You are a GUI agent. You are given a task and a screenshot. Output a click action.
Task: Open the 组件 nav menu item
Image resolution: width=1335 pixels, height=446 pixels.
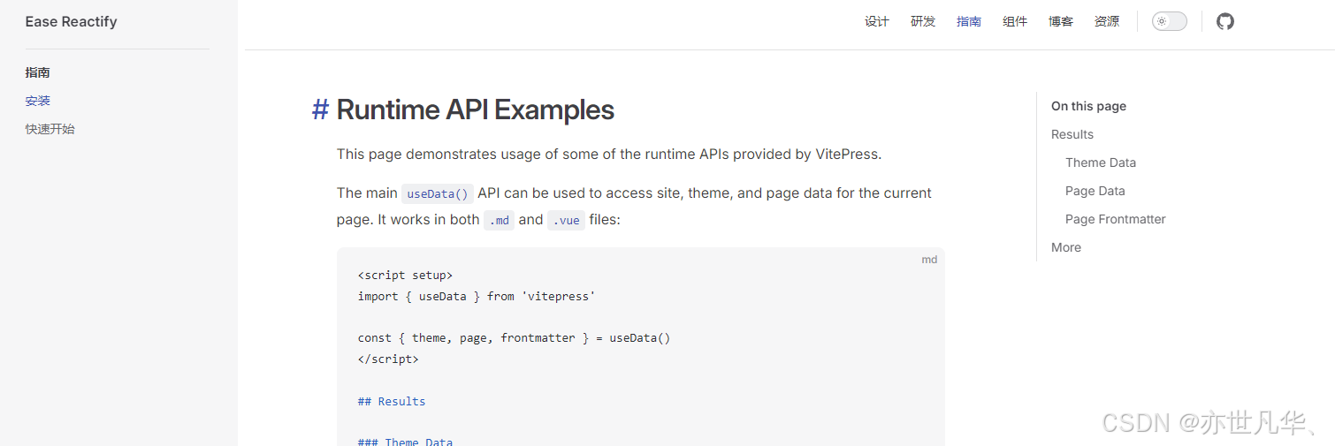click(1015, 21)
